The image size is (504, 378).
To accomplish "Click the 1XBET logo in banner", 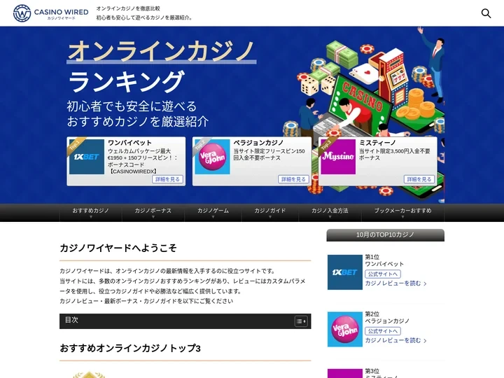I will tap(86, 157).
